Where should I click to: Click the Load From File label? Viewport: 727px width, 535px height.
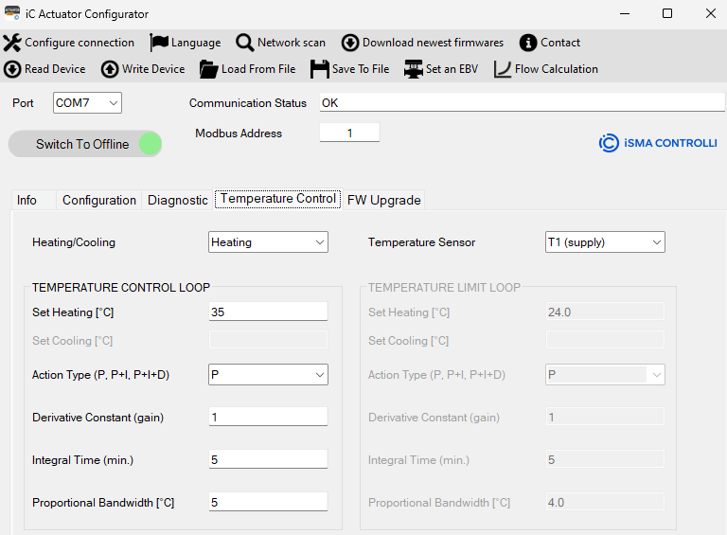point(258,69)
